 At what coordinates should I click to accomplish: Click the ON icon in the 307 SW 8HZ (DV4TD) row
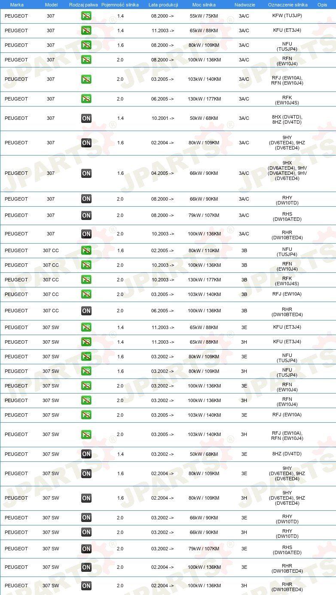tap(86, 454)
